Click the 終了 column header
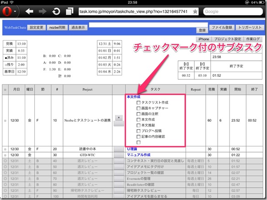The image size is (267, 200). click(x=254, y=89)
